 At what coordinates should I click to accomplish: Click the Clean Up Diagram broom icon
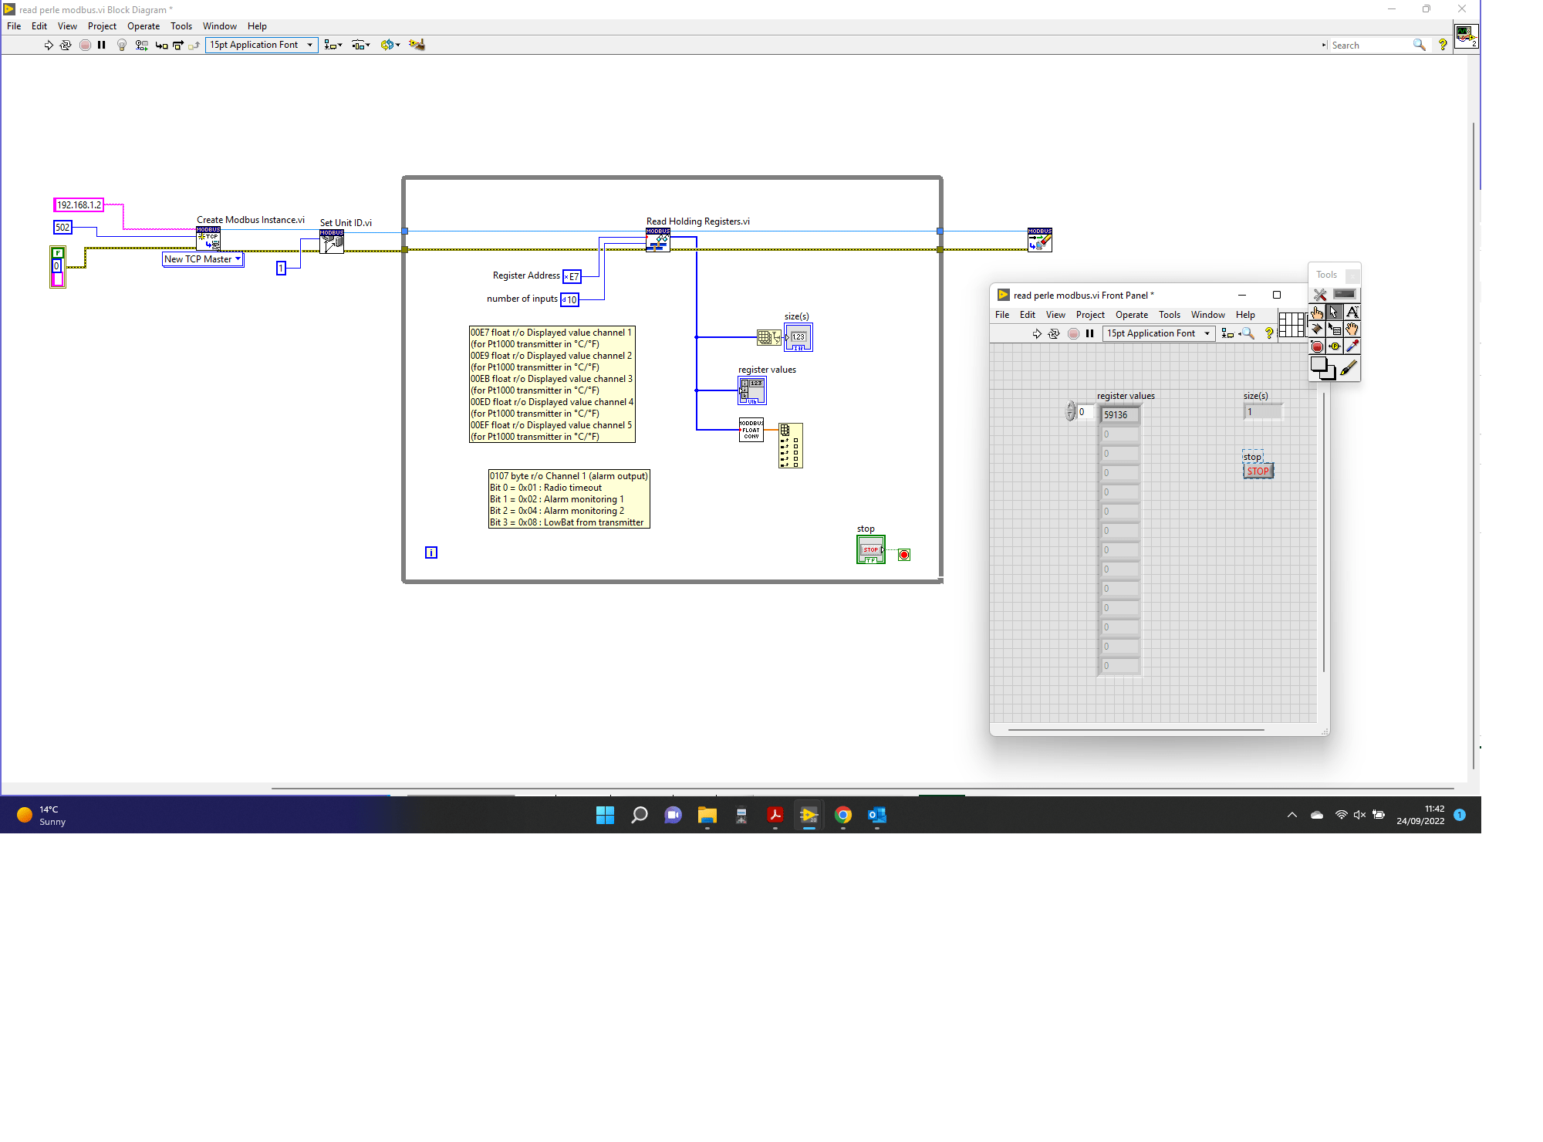(x=417, y=45)
